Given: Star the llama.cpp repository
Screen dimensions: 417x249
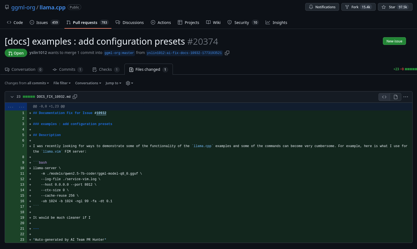Looking at the screenshot, I should (x=395, y=7).
